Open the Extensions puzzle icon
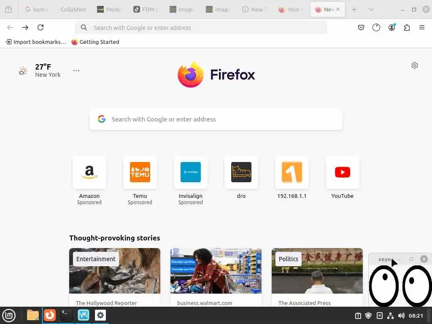Viewport: 432px width, 324px height. click(407, 27)
